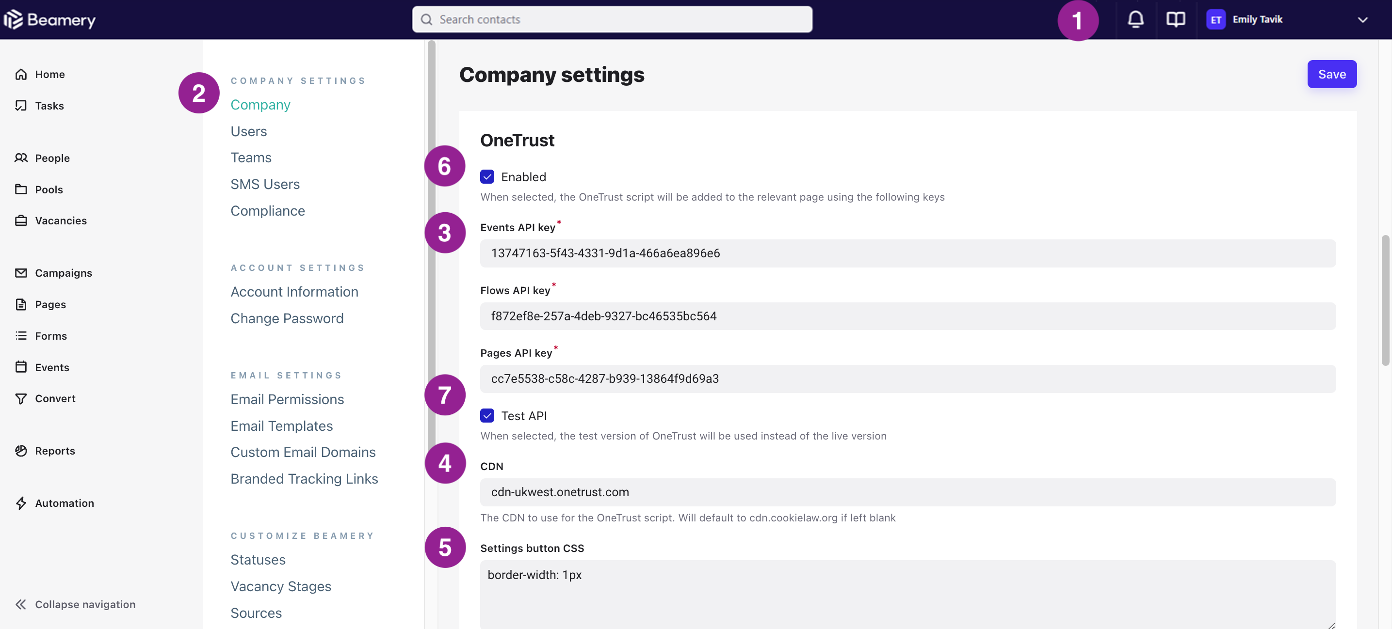Click the search magnifier icon
This screenshot has height=629, width=1392.
426,19
